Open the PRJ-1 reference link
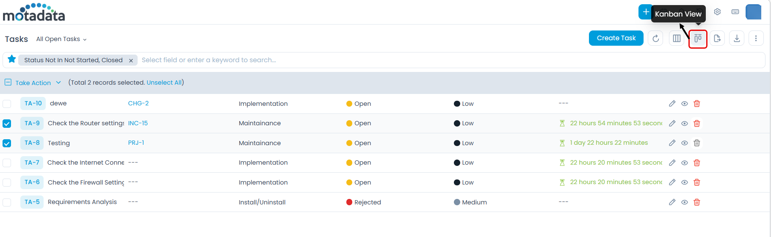 click(x=136, y=143)
